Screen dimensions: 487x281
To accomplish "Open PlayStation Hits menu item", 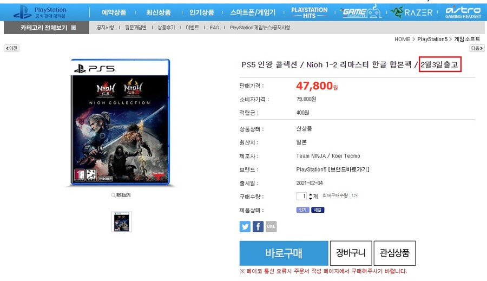I will (x=310, y=12).
